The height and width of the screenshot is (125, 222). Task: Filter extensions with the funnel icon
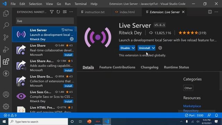tap(52, 12)
